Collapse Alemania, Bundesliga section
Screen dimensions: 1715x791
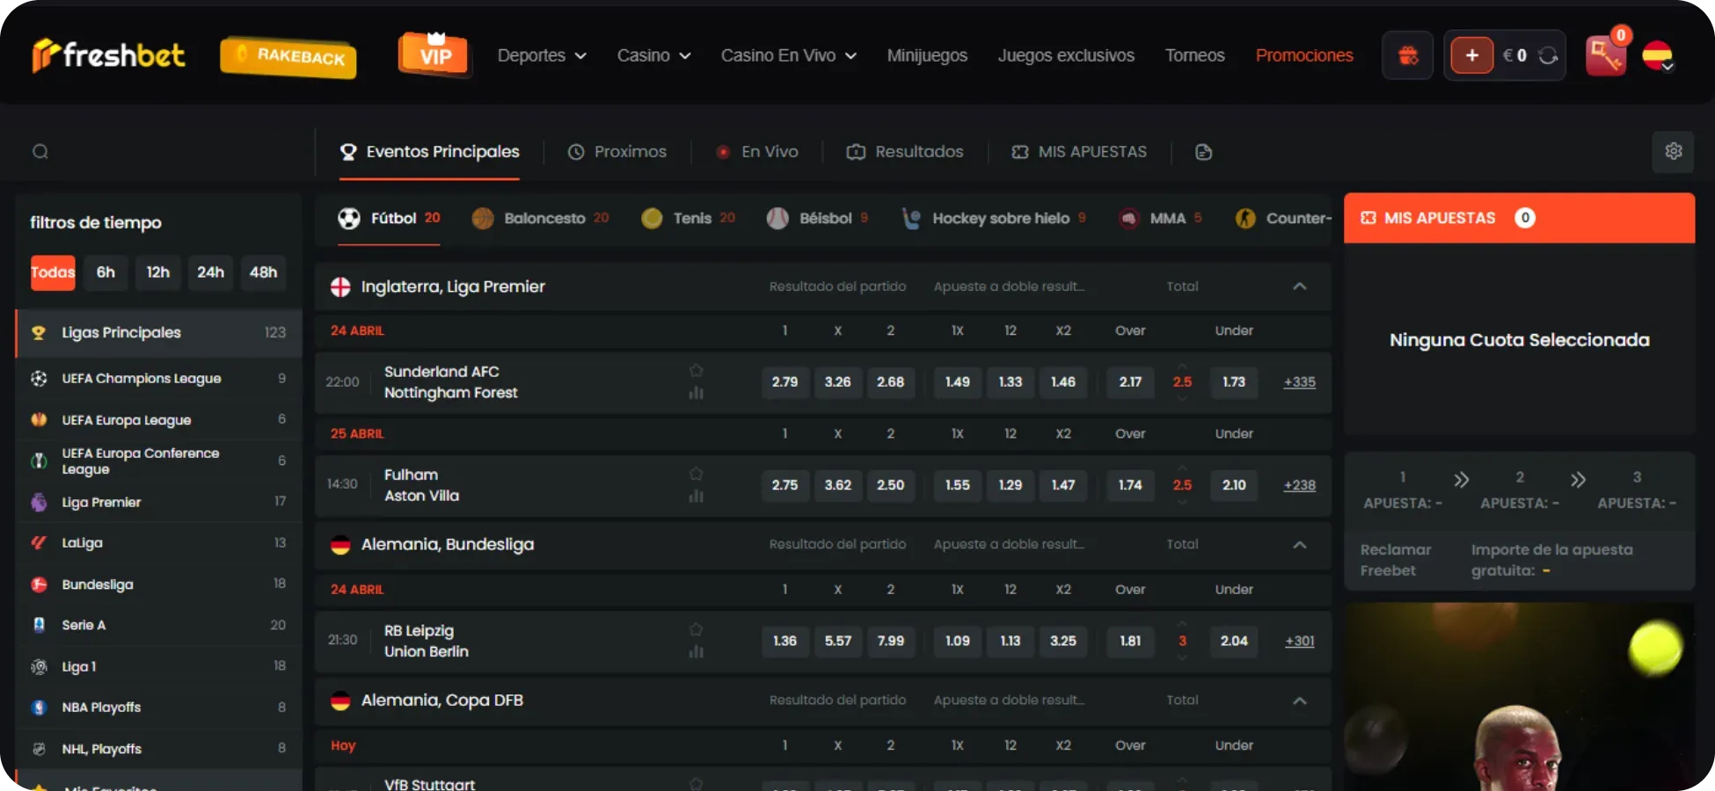[1299, 545]
